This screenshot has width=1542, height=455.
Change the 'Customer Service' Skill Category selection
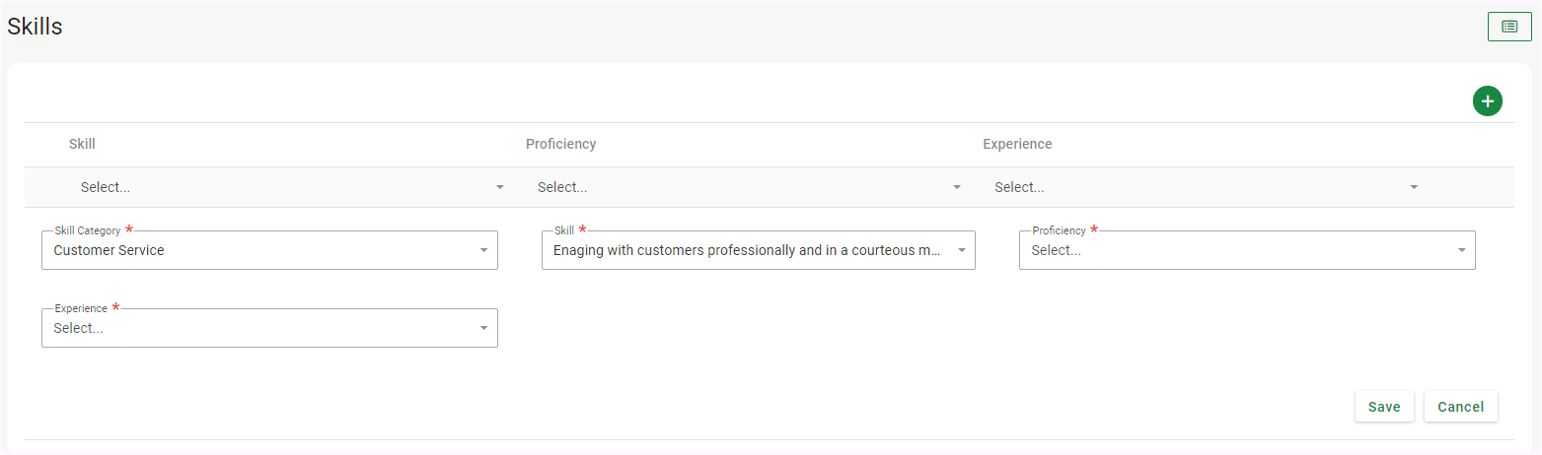[x=257, y=250]
